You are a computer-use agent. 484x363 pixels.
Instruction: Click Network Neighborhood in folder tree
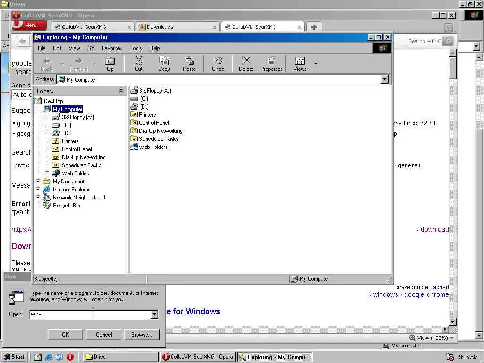pyautogui.click(x=74, y=198)
